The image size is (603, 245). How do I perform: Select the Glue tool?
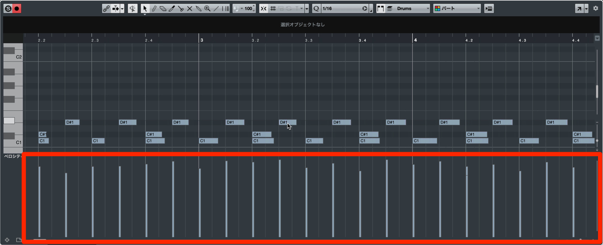pos(198,9)
